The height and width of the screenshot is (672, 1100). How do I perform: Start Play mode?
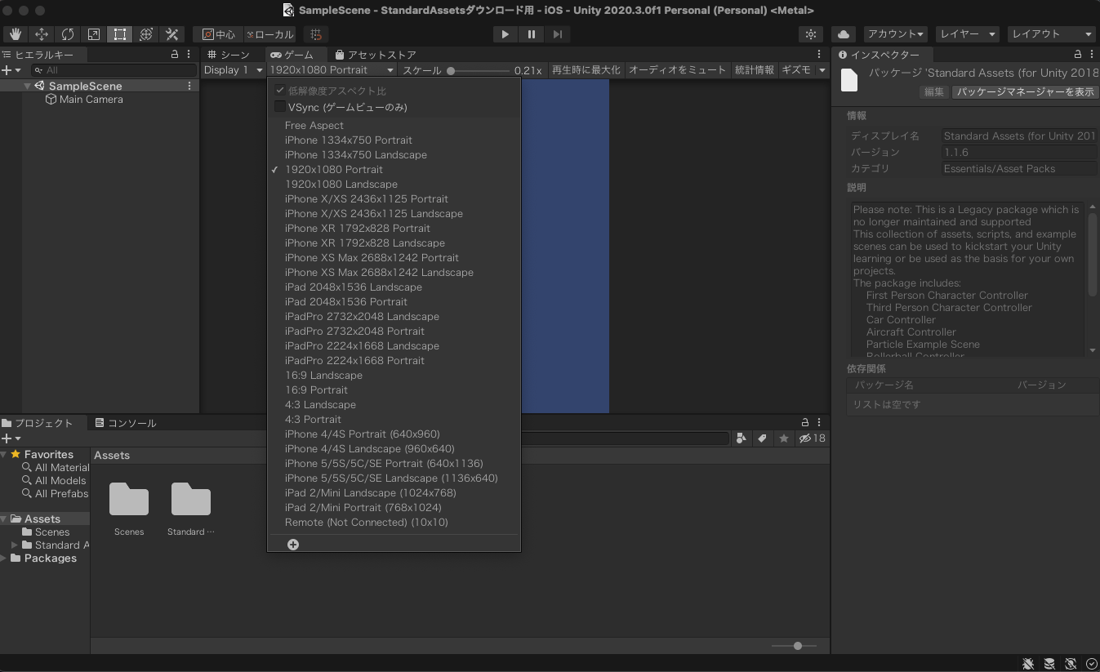(x=505, y=34)
